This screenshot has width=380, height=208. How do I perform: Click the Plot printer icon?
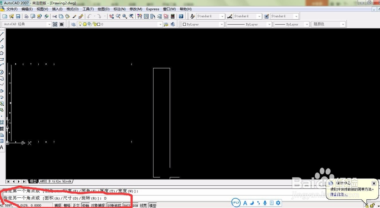click(x=27, y=16)
